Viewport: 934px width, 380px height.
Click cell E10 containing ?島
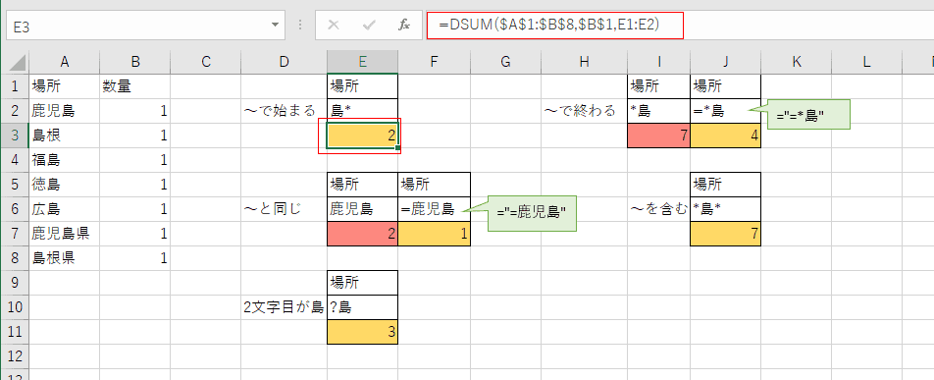point(362,306)
